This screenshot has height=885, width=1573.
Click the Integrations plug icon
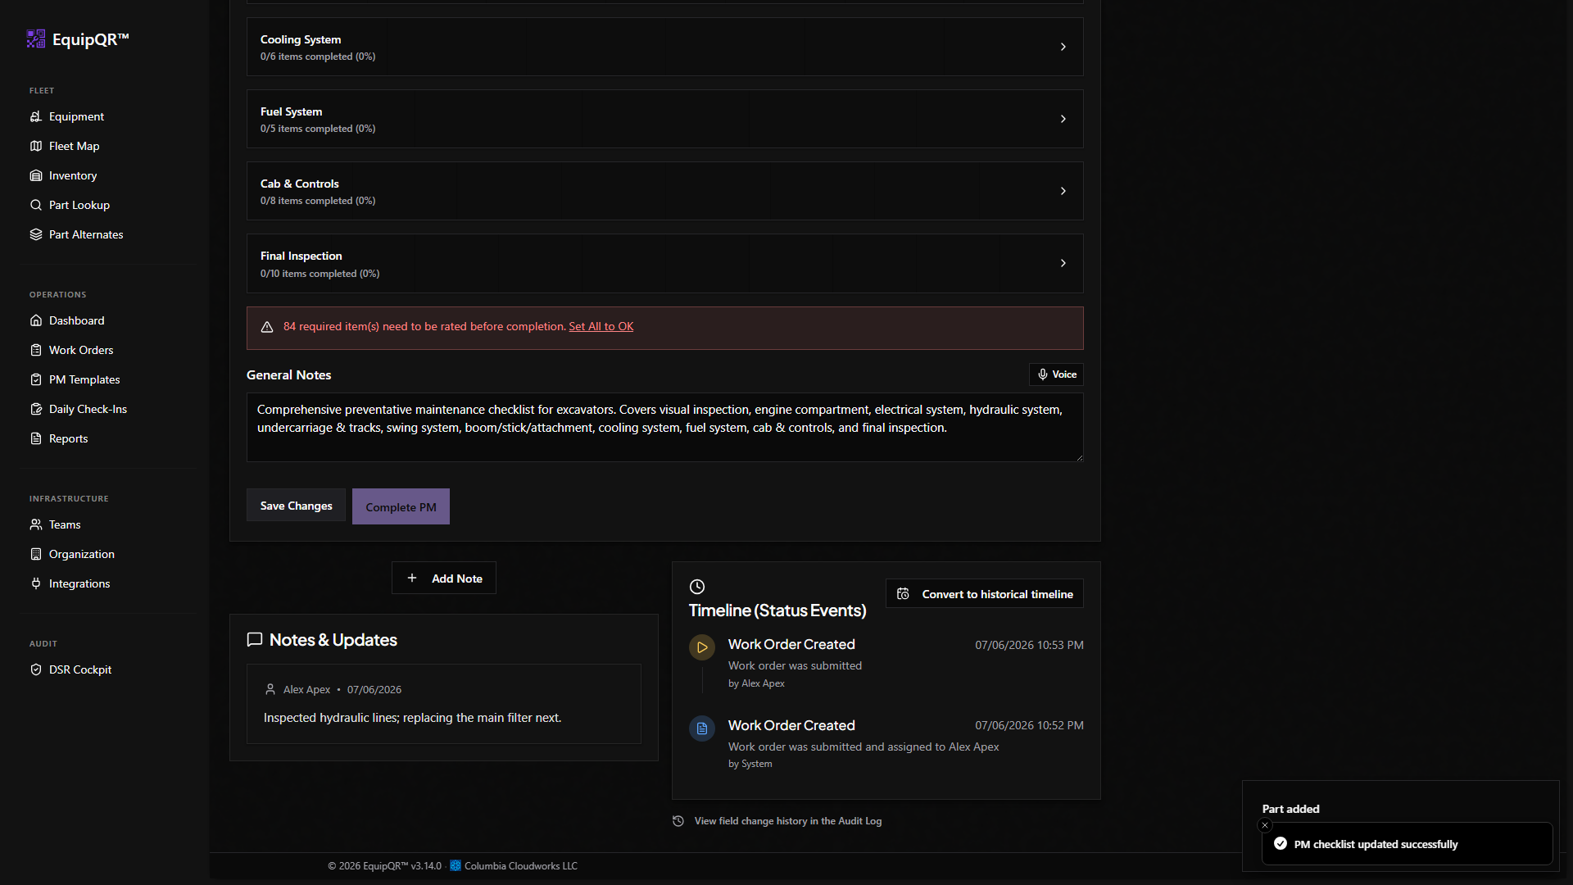pos(36,583)
